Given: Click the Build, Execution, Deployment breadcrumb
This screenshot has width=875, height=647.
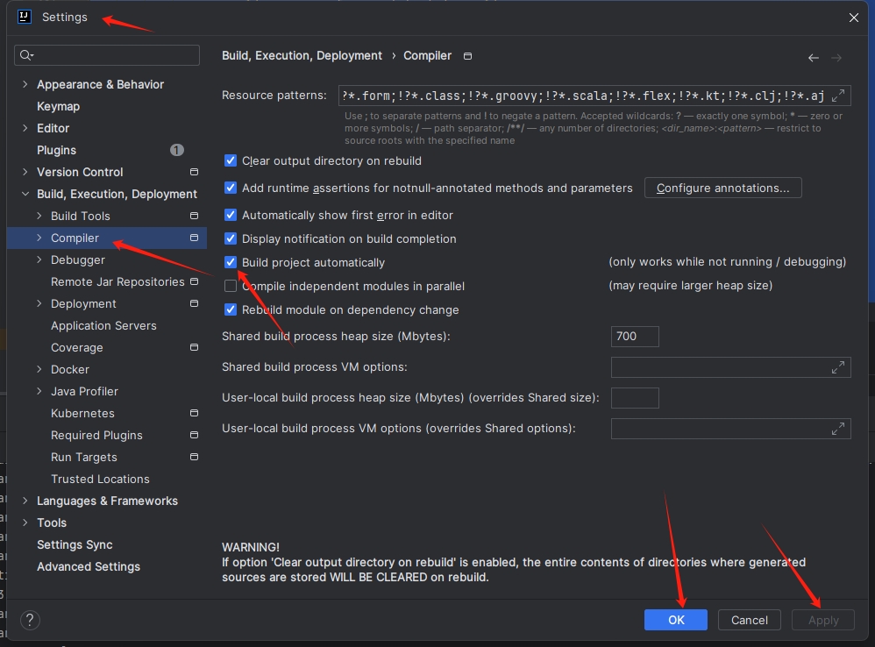Looking at the screenshot, I should (x=302, y=55).
